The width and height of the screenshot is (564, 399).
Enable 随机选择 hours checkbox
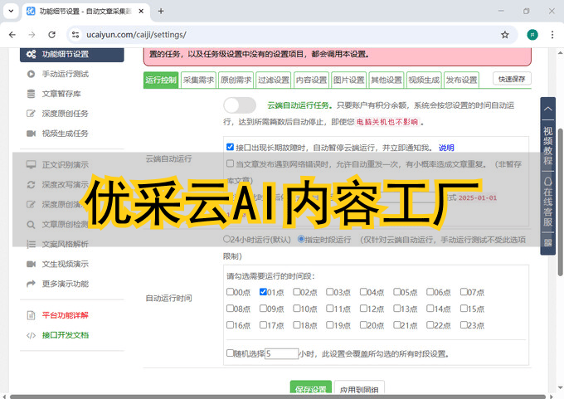(x=230, y=353)
